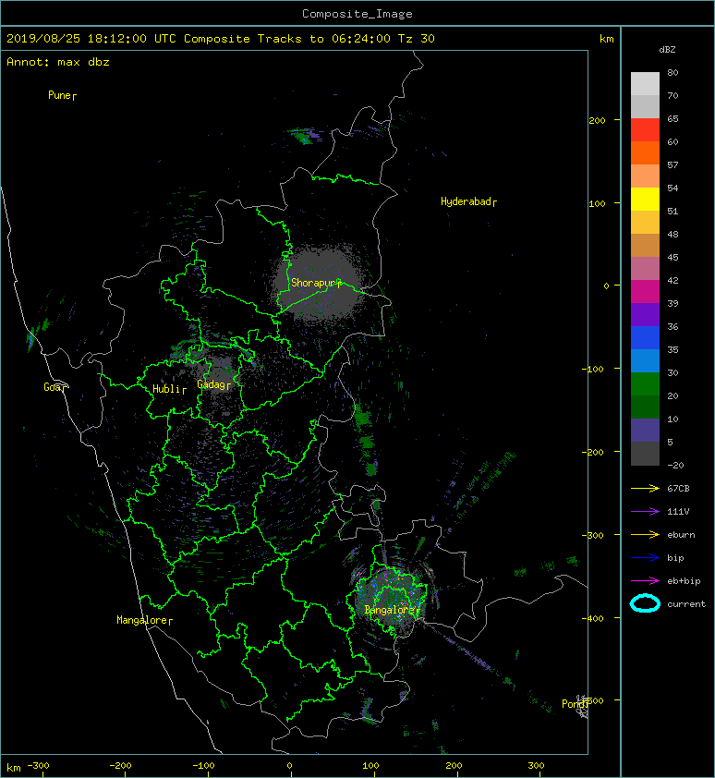Click the -100 horizontal axis tick label
This screenshot has width=715, height=778.
click(x=203, y=766)
